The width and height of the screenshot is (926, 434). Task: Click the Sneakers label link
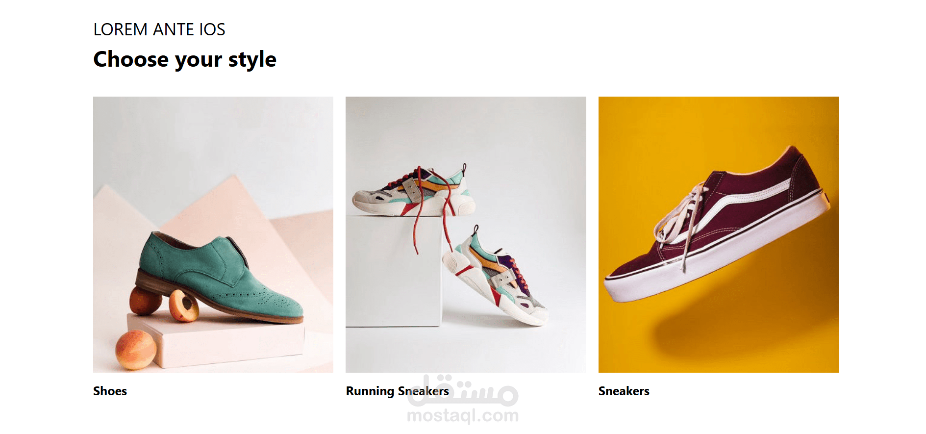point(624,391)
